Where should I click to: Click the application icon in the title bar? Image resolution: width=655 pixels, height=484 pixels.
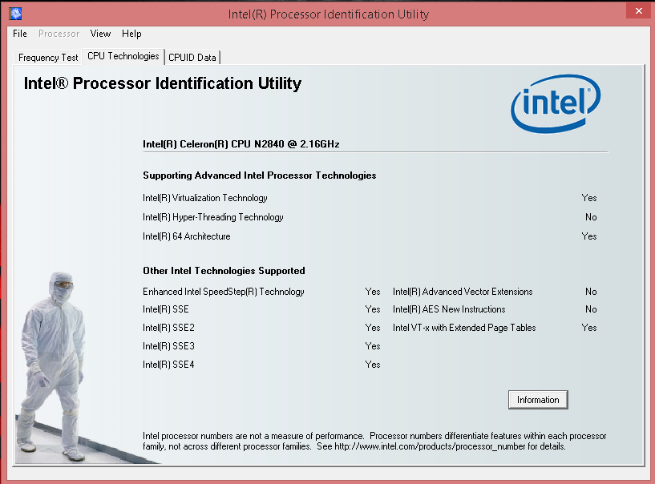click(x=14, y=14)
